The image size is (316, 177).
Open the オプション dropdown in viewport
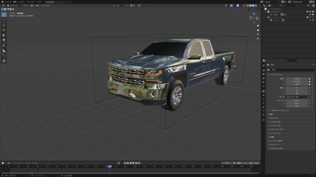click(254, 9)
